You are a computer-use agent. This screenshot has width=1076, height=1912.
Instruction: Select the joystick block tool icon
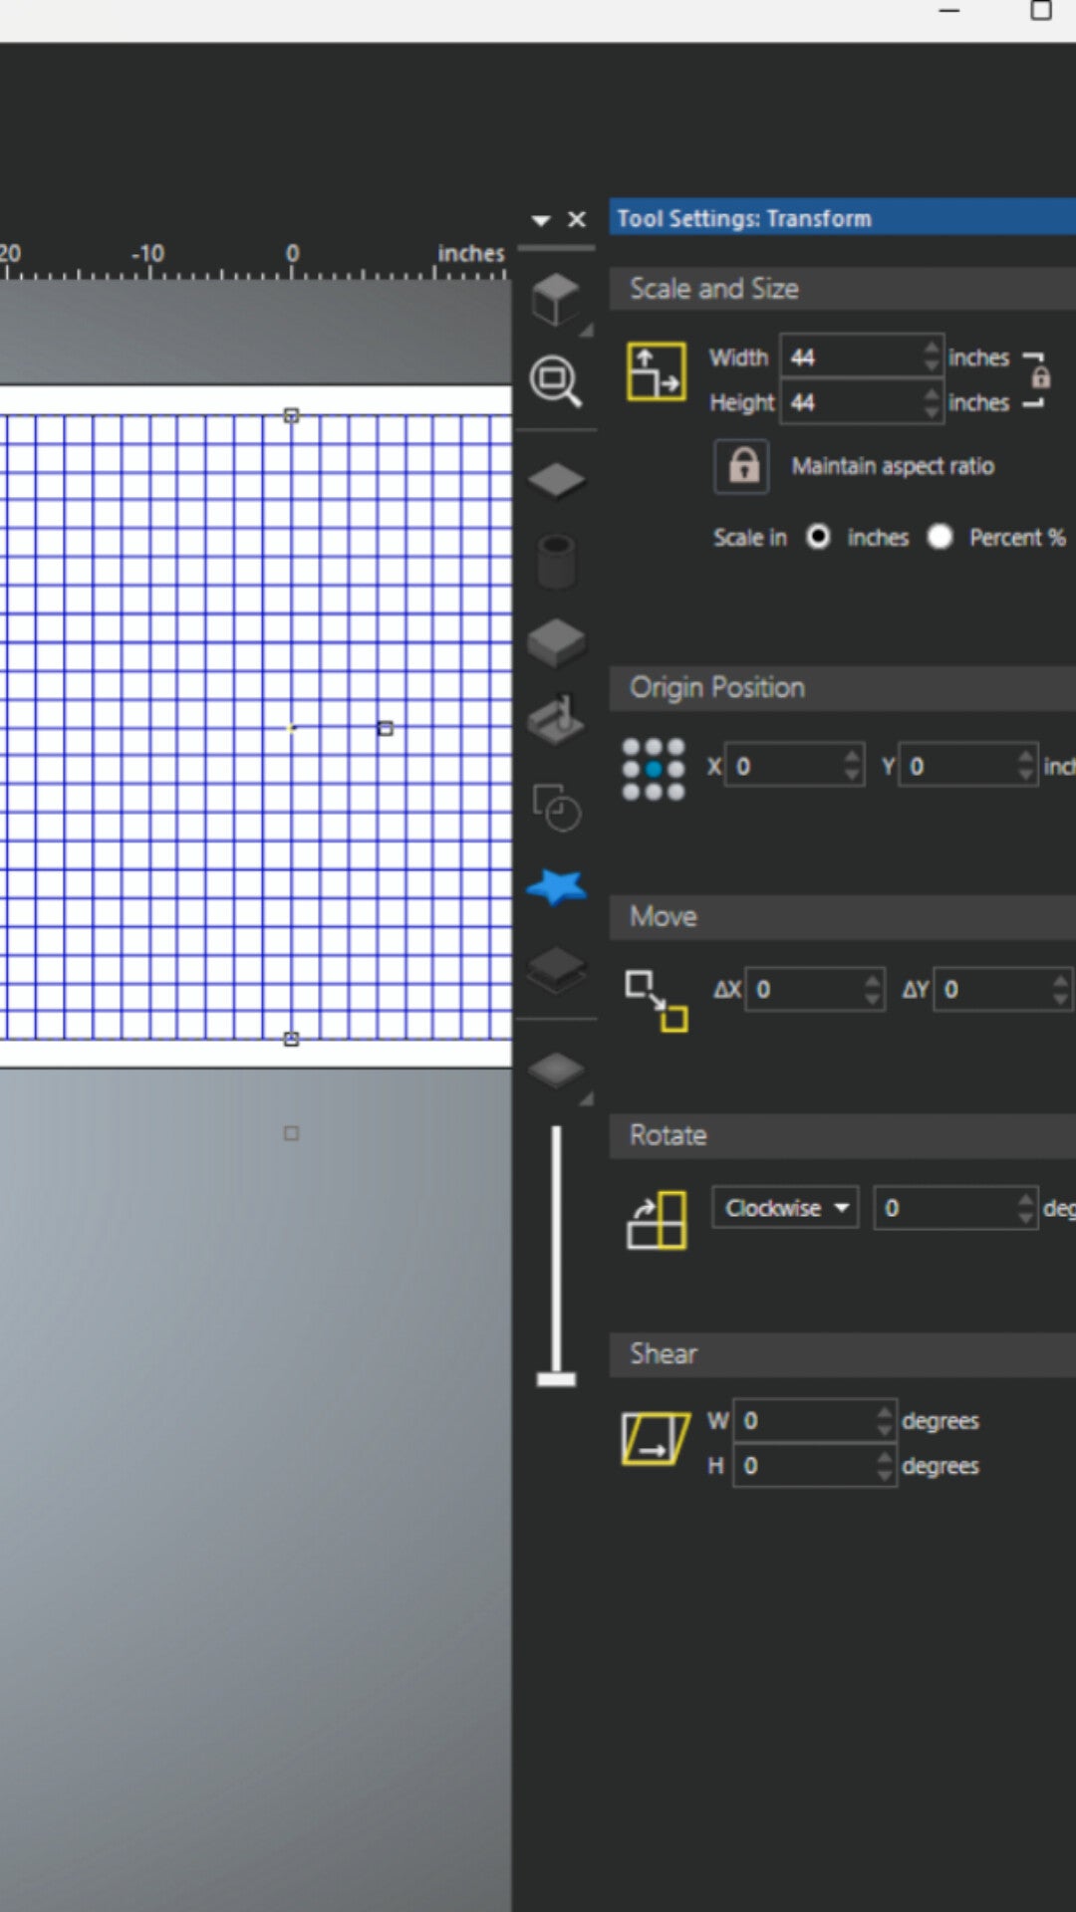point(556,720)
